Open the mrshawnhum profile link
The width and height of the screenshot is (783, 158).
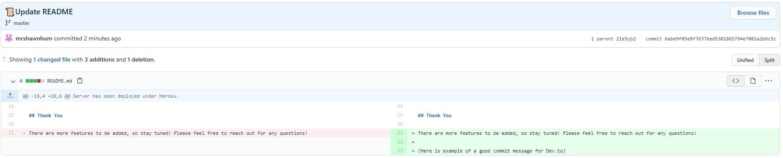click(x=34, y=38)
